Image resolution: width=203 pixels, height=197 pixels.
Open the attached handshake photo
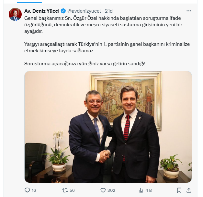point(108,127)
